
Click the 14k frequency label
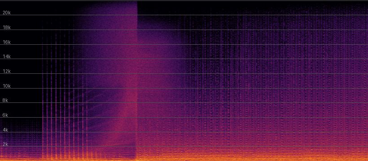7,57
